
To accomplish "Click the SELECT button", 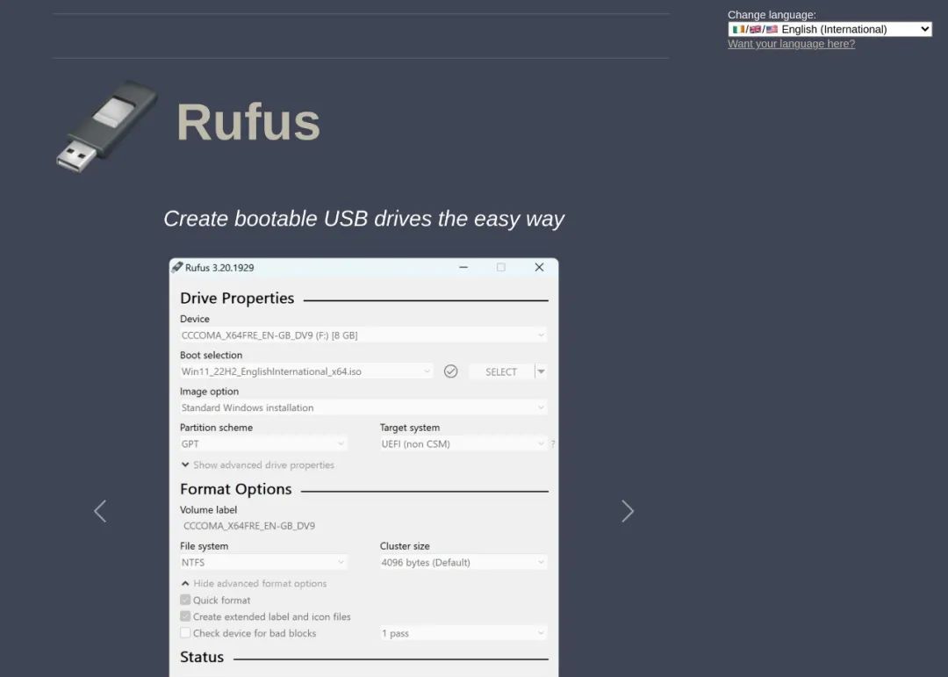I will click(x=501, y=371).
